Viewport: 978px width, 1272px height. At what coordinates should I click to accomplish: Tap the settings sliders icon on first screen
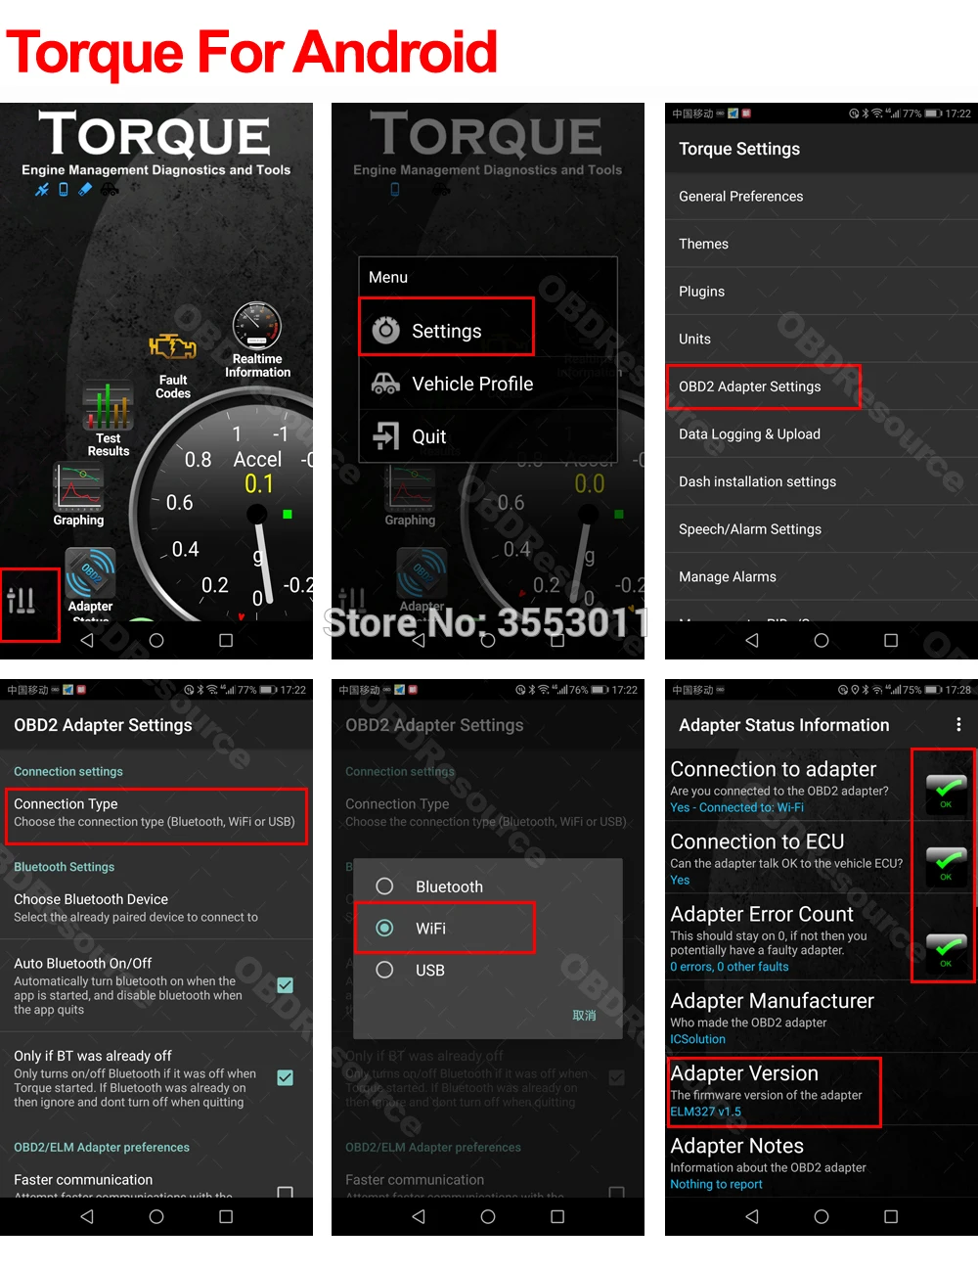pos(21,601)
